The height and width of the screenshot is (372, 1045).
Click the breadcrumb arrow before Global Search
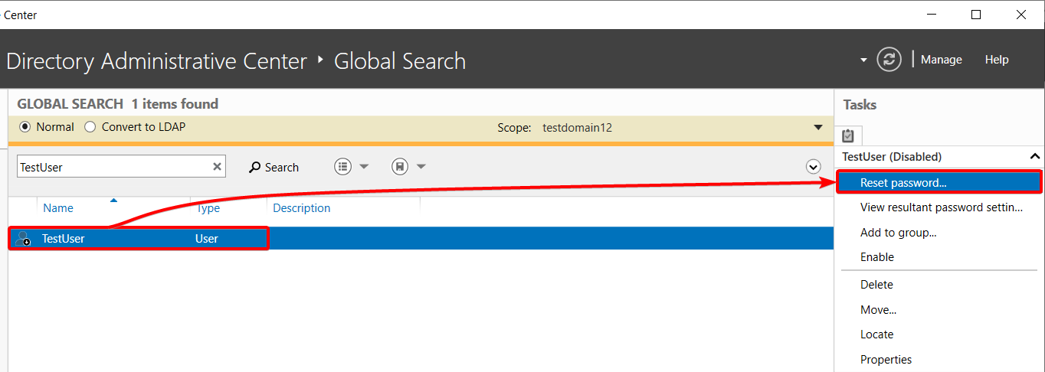pos(320,59)
